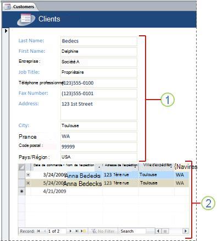Screen dimensions: 217x241
Task: Click the business phone field (123)555-0100
Action: [99, 83]
